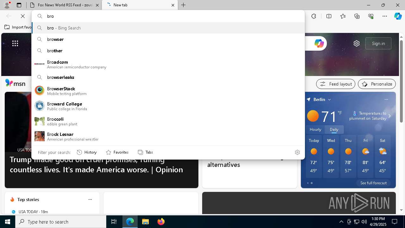
Task: Open search suggestion settings gear
Action: 297,152
